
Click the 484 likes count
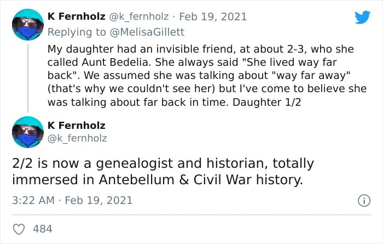click(x=43, y=228)
